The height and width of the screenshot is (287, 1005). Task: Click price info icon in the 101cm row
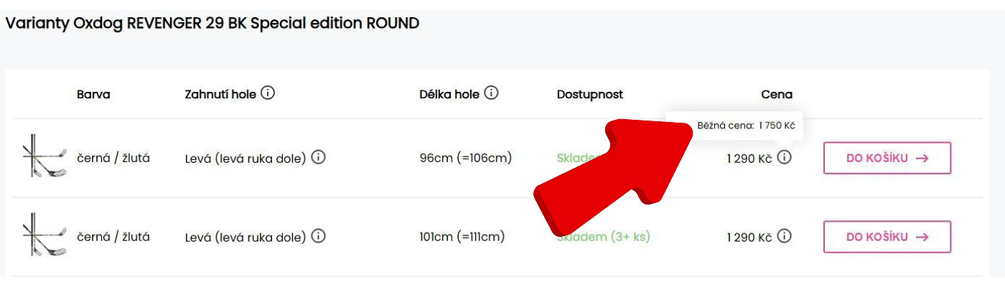coord(785,236)
